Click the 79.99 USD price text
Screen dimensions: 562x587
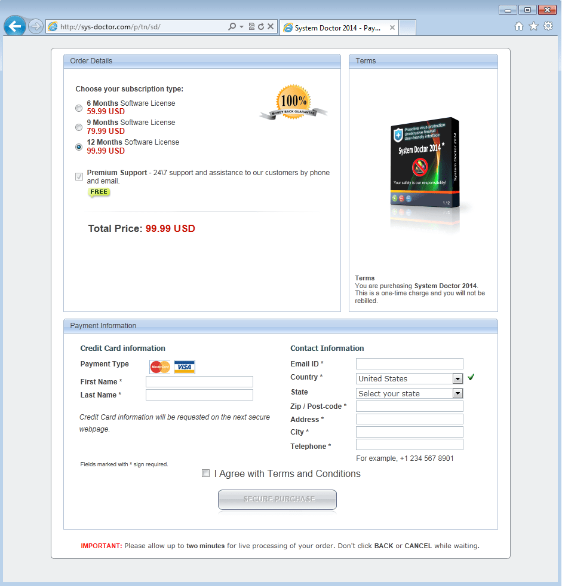coord(106,131)
